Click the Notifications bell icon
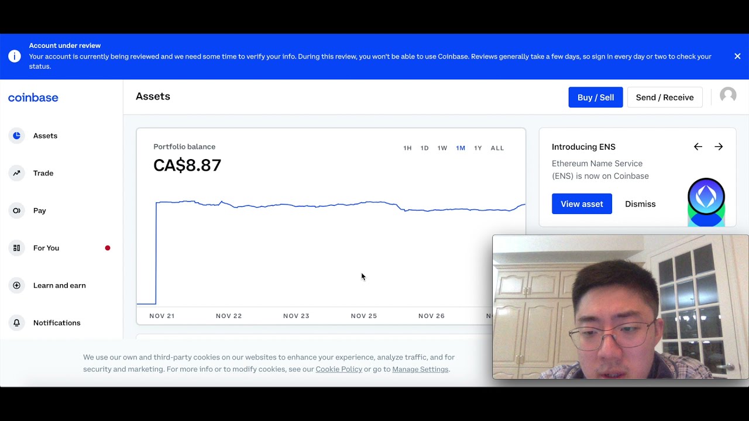This screenshot has width=749, height=421. [16, 323]
